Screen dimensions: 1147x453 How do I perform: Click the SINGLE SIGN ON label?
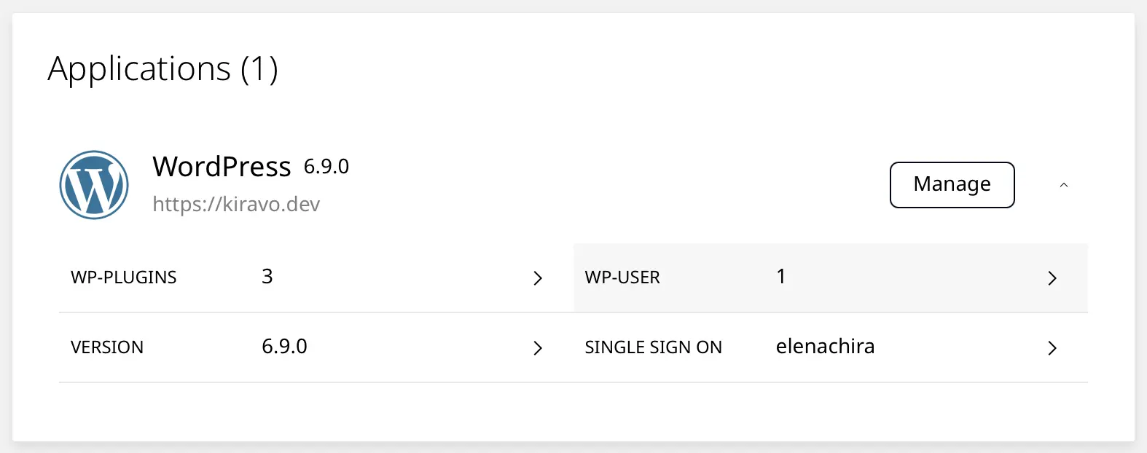click(653, 347)
